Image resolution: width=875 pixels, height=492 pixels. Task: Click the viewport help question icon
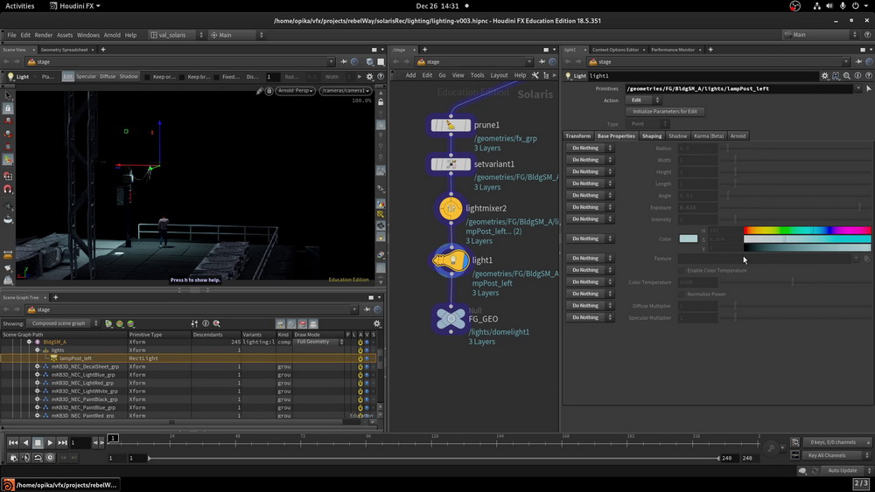[381, 77]
